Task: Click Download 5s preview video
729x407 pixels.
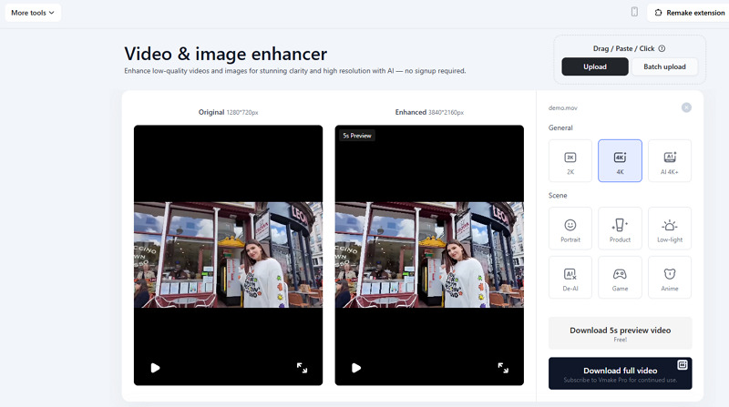Action: 620,333
